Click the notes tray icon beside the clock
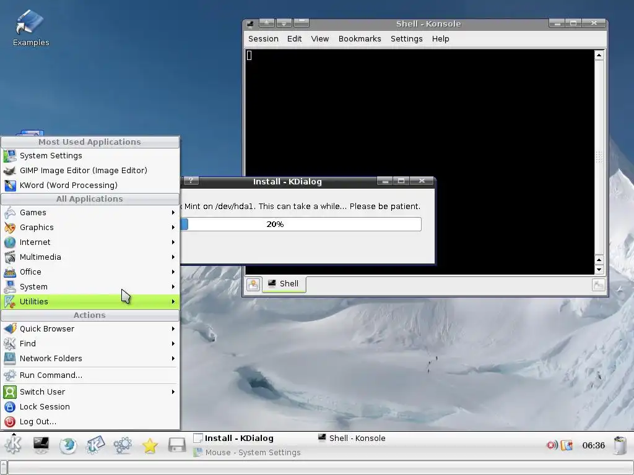 pyautogui.click(x=567, y=445)
